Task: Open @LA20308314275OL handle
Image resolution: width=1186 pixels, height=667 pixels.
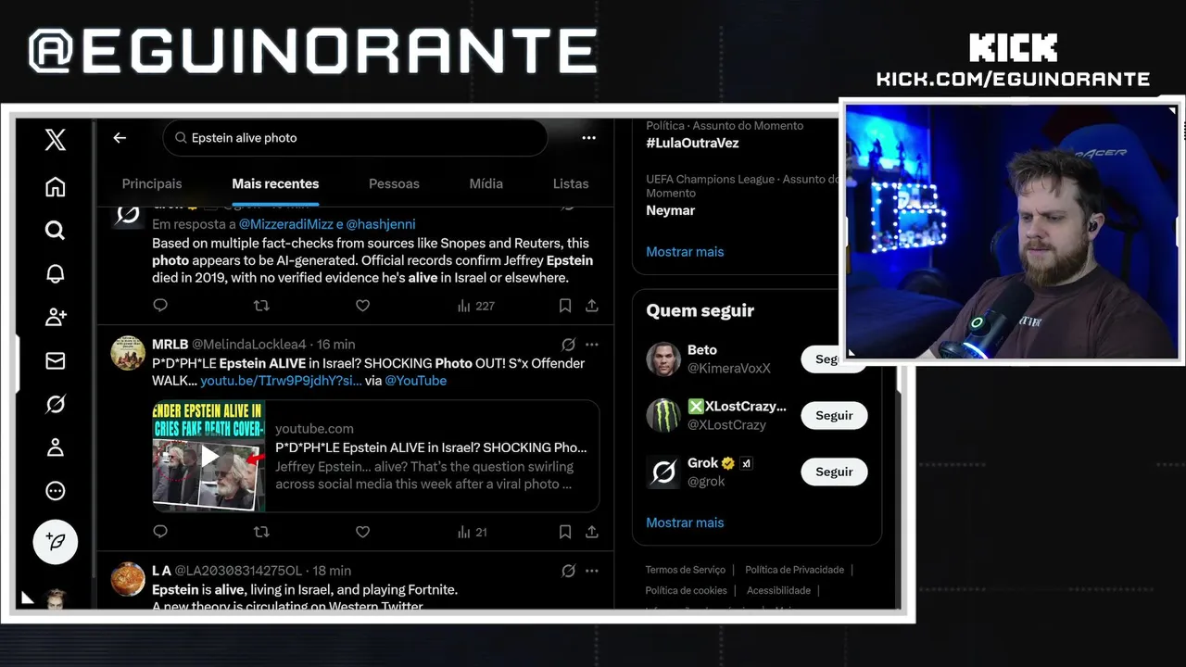Action: coord(238,571)
